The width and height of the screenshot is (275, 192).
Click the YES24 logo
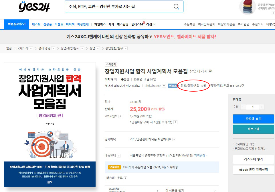34,7
